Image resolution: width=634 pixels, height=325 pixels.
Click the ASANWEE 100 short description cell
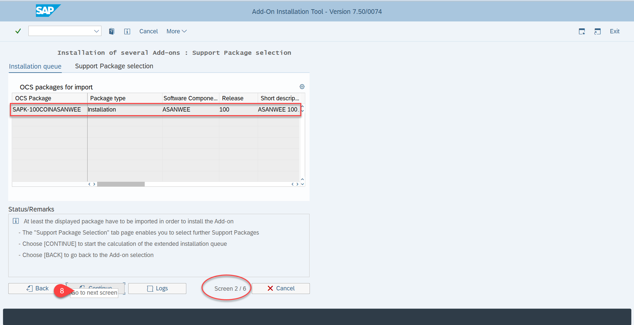(278, 110)
